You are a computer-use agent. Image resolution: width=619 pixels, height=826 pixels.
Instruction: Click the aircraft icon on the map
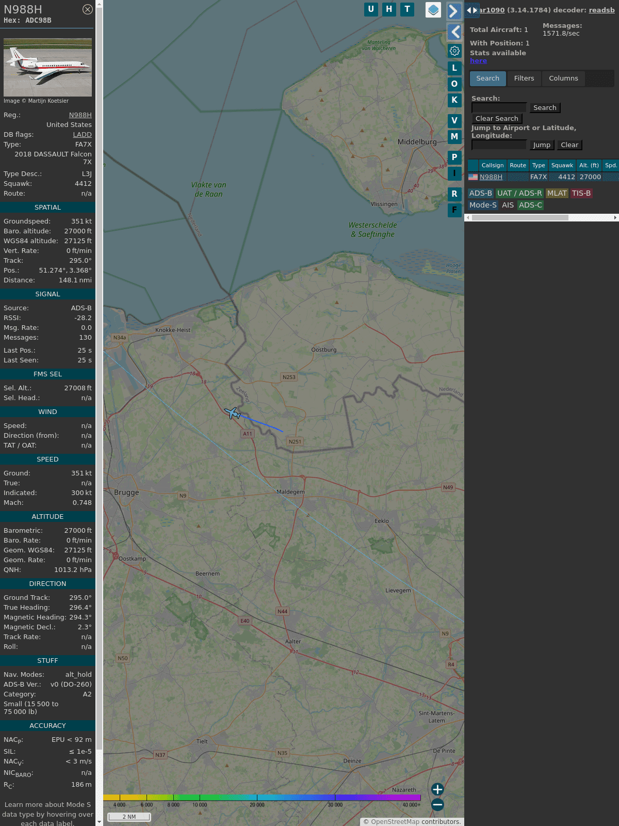[233, 413]
